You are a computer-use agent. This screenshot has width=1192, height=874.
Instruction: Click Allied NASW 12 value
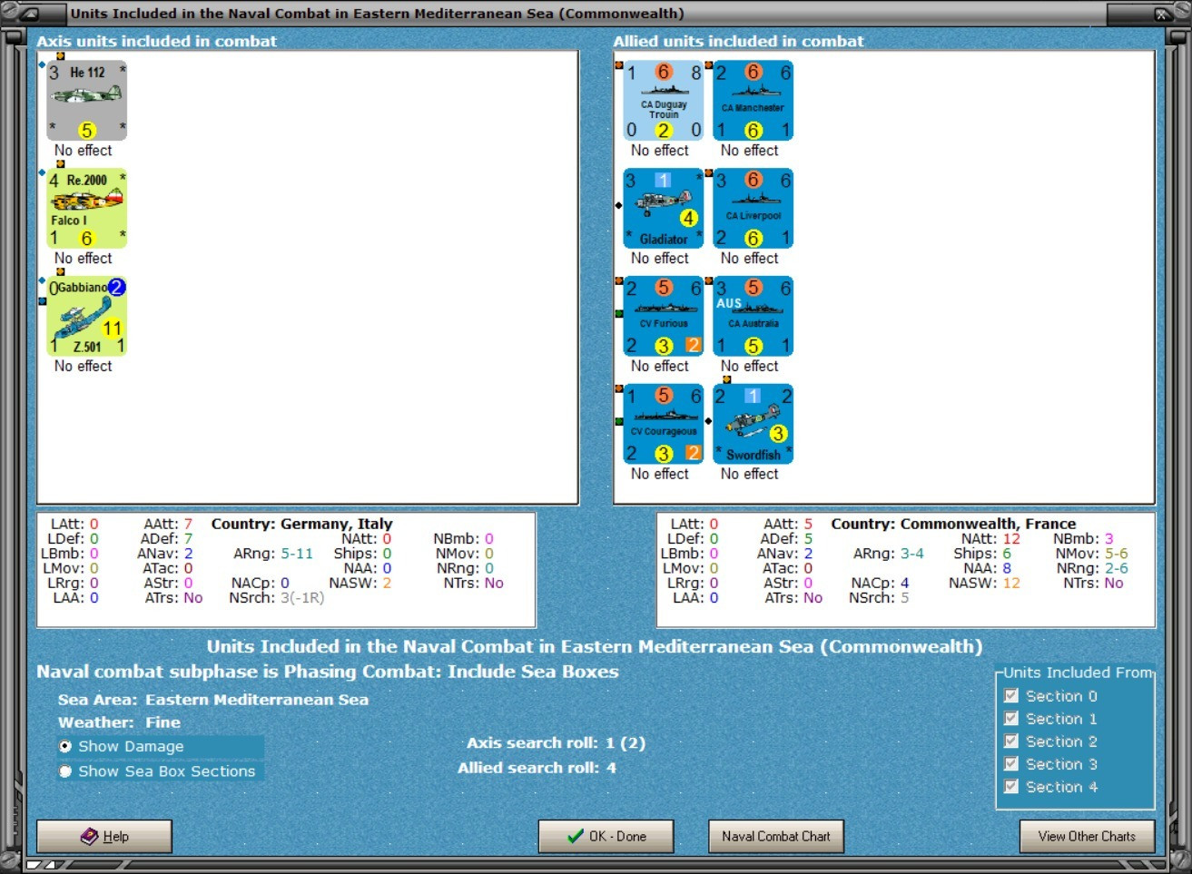1011,584
